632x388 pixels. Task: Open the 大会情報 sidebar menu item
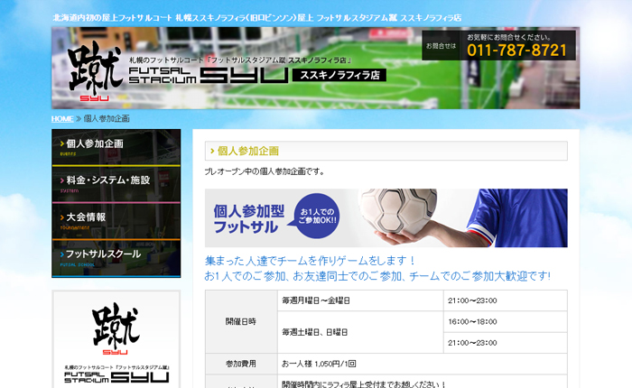coord(116,222)
